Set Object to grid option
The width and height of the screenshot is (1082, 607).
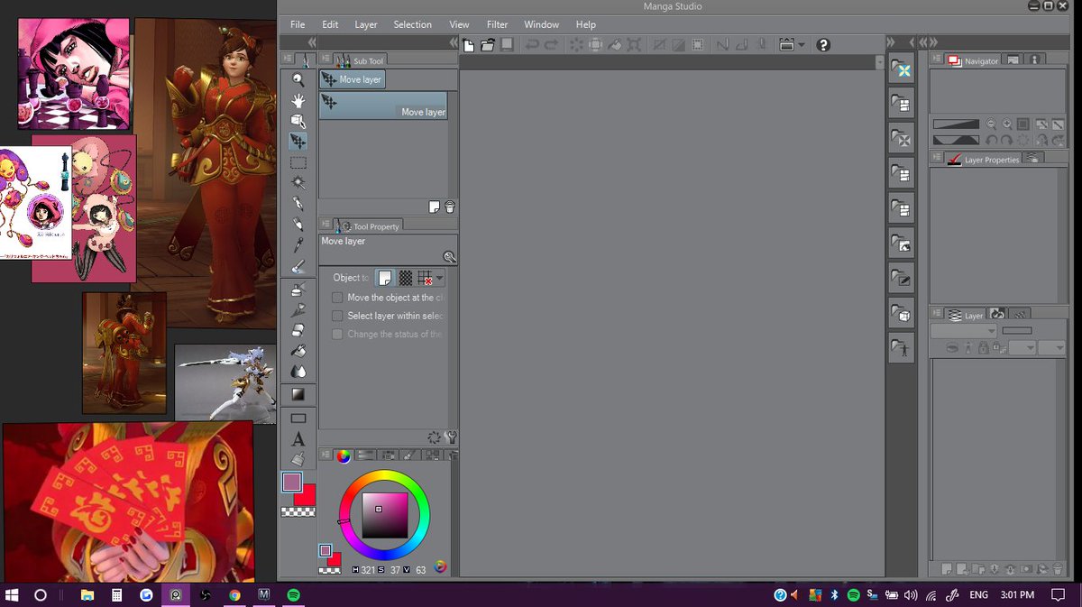point(426,278)
